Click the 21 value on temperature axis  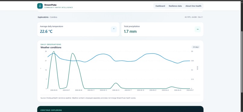click(46, 61)
